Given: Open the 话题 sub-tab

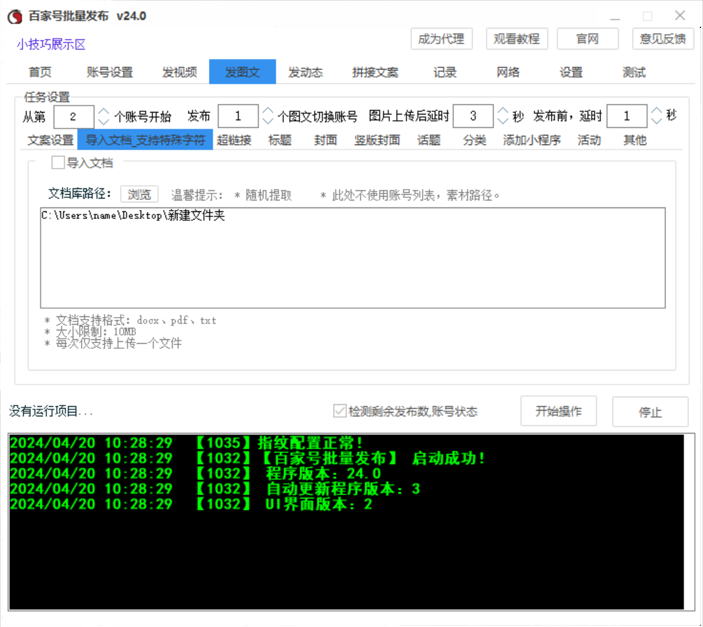Looking at the screenshot, I should (x=429, y=140).
